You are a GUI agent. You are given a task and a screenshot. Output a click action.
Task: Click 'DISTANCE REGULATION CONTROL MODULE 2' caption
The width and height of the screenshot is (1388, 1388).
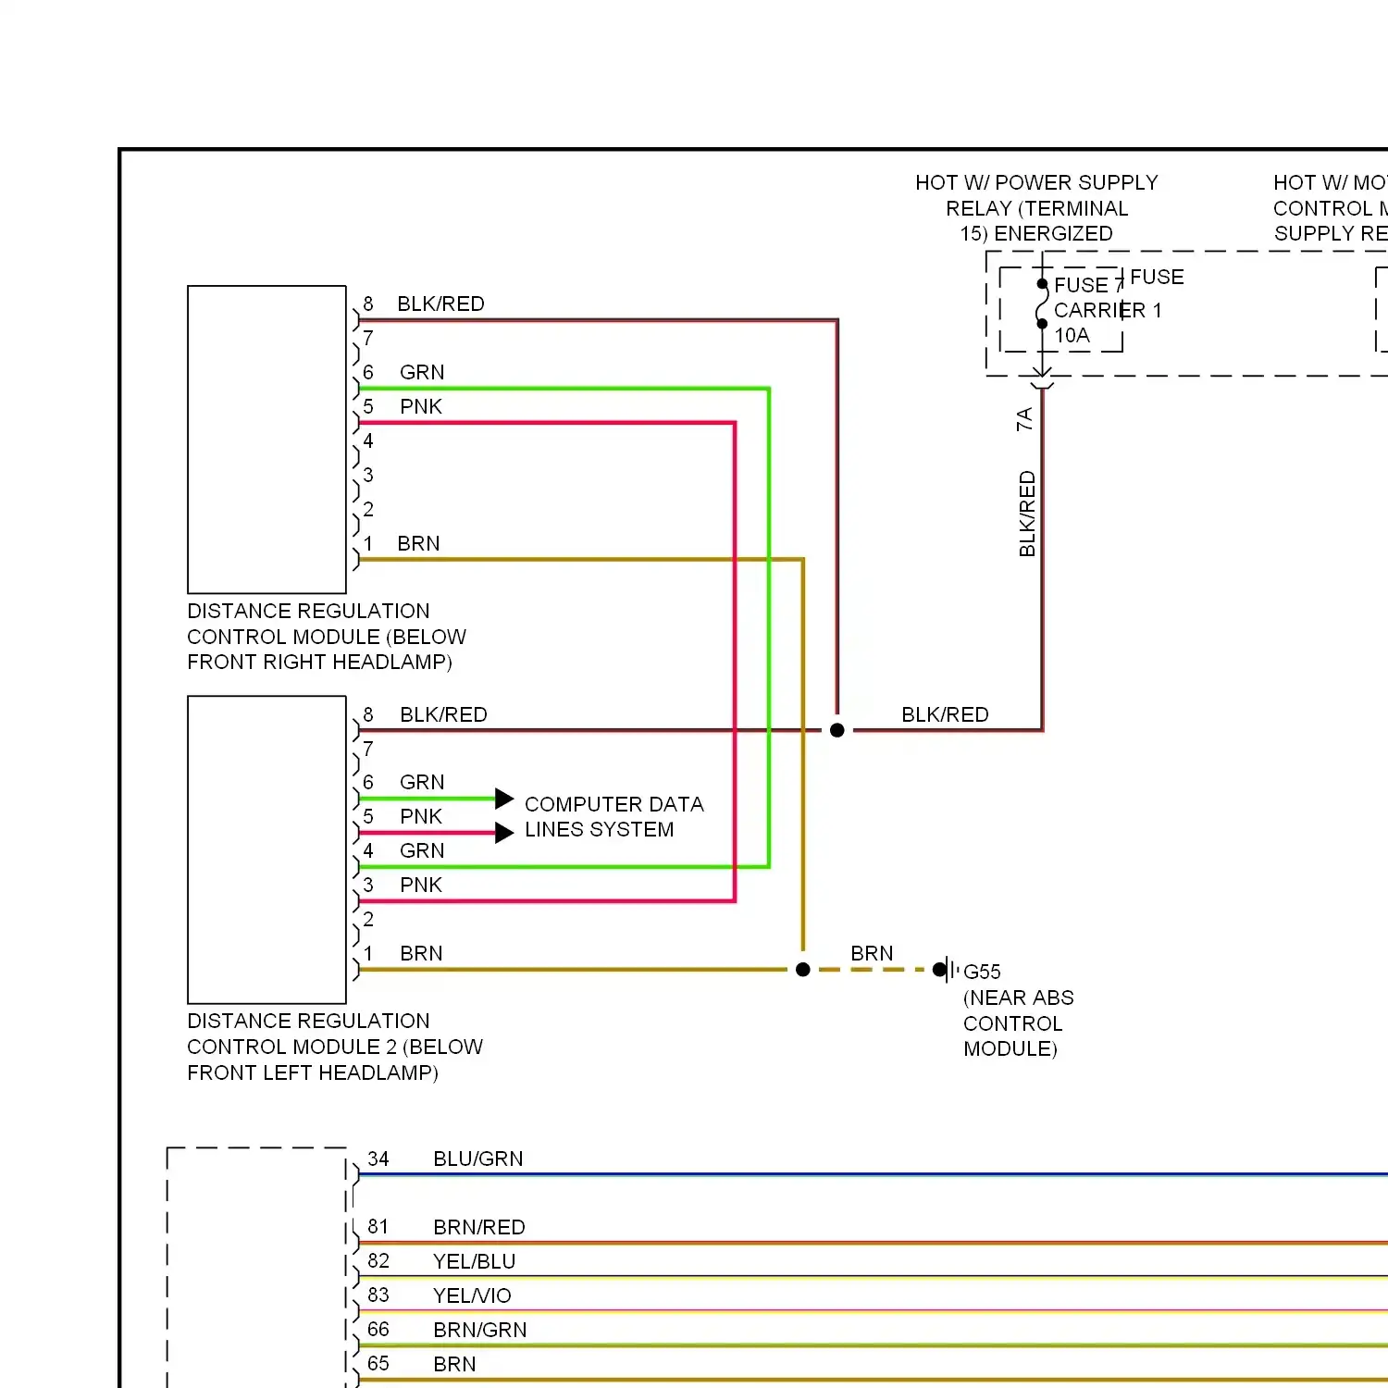point(335,1047)
